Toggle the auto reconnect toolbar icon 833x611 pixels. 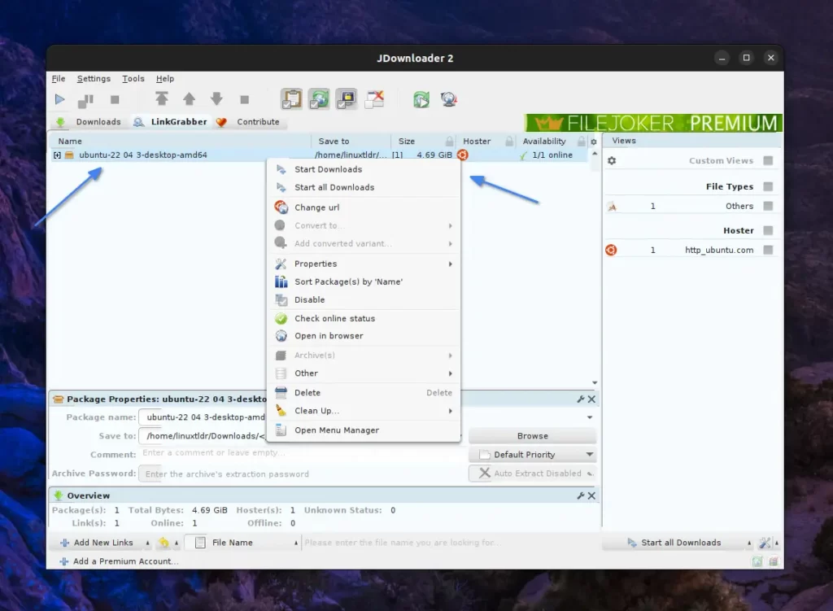tap(319, 98)
